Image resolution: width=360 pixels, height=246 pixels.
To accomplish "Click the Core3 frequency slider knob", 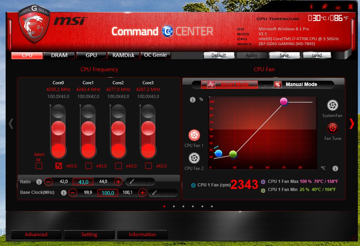I will pos(148,128).
